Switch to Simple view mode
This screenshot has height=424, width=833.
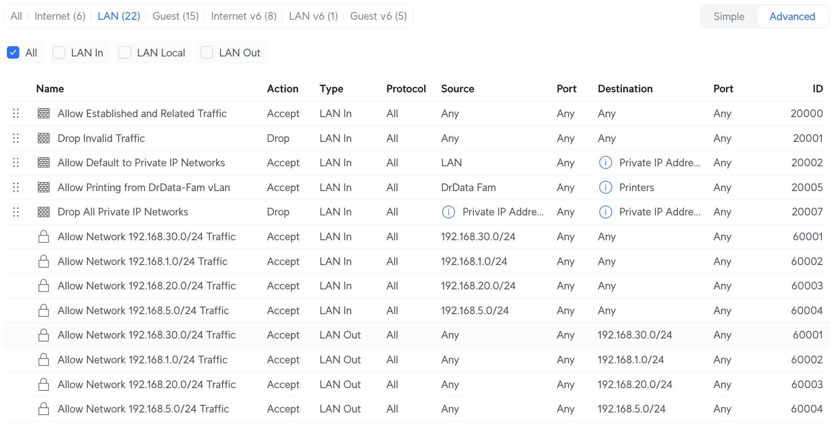tap(729, 17)
